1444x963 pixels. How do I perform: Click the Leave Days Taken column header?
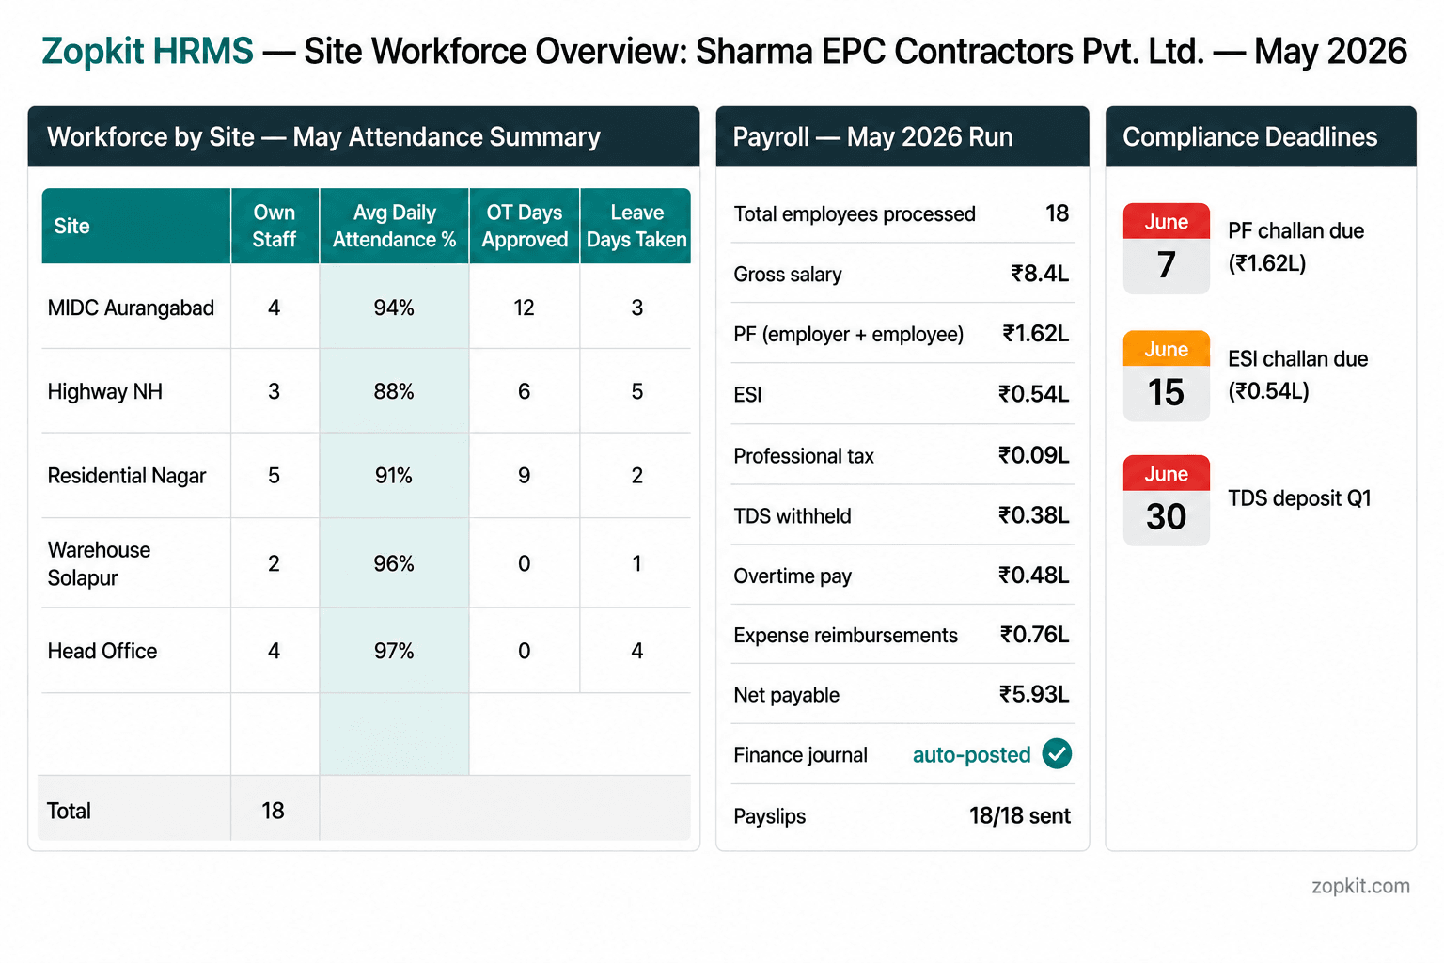point(636,226)
